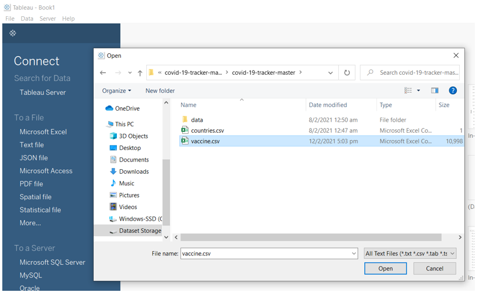Screen dimensions: 480x296
Task: Click the Open button
Action: 385,269
